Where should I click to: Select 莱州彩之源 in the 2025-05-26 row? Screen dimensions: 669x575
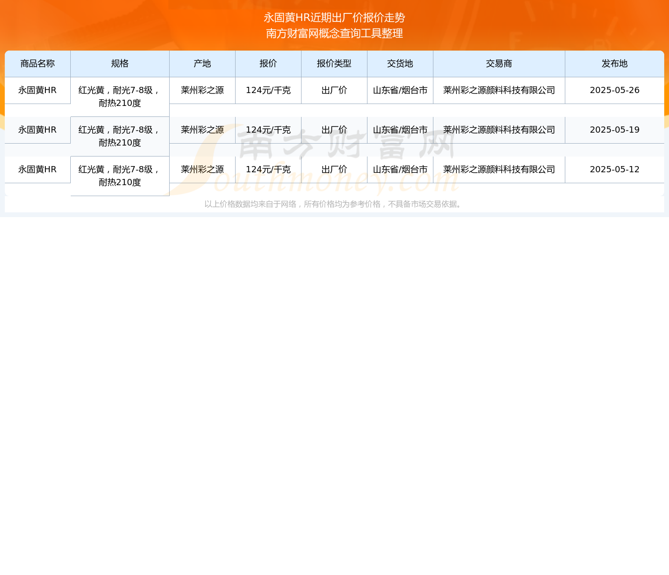tap(203, 90)
